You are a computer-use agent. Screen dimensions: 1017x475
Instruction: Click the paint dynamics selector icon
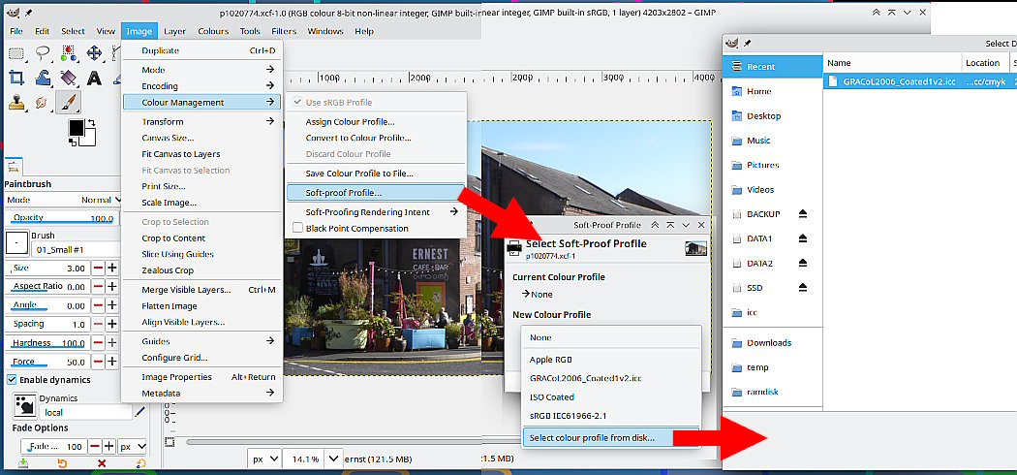click(24, 404)
